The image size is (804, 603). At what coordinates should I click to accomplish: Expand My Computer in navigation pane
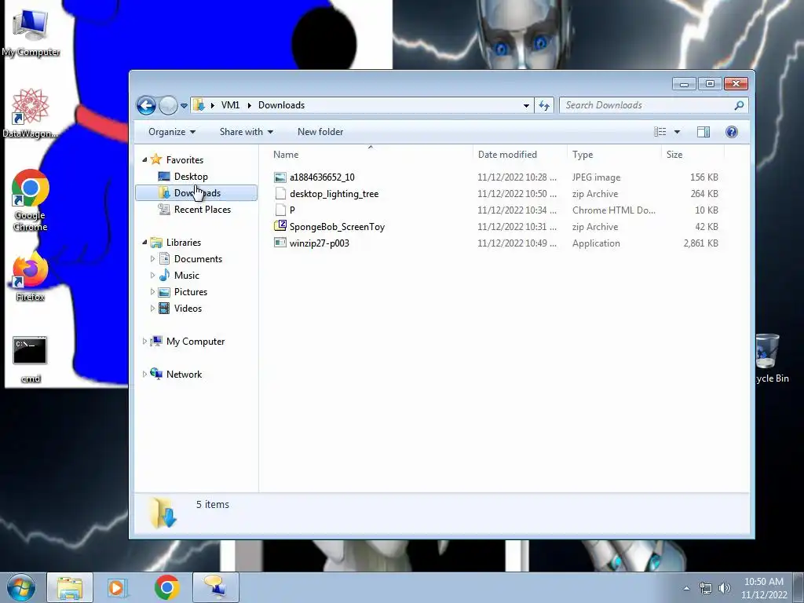144,341
